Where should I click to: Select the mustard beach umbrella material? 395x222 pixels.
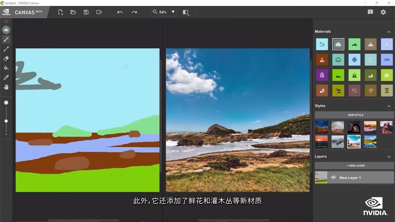pyautogui.click(x=338, y=91)
